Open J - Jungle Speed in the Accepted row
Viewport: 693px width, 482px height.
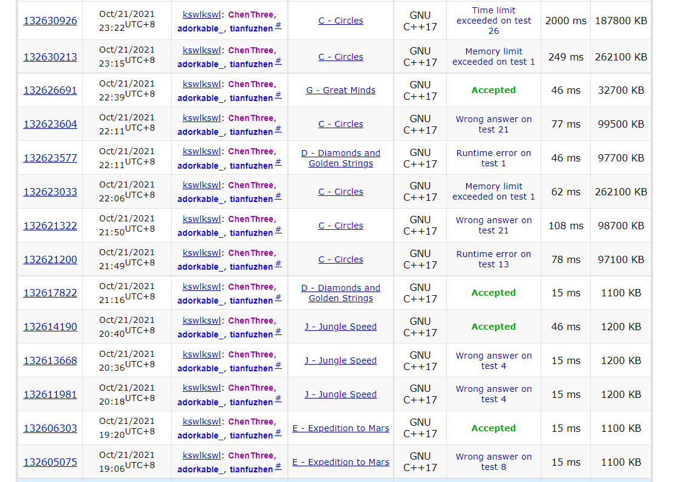340,327
